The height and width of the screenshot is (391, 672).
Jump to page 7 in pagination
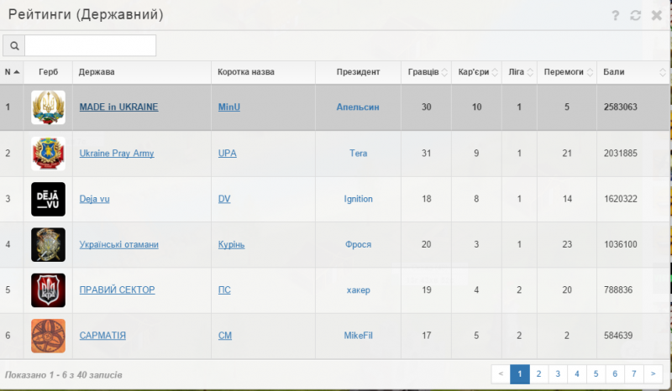634,373
